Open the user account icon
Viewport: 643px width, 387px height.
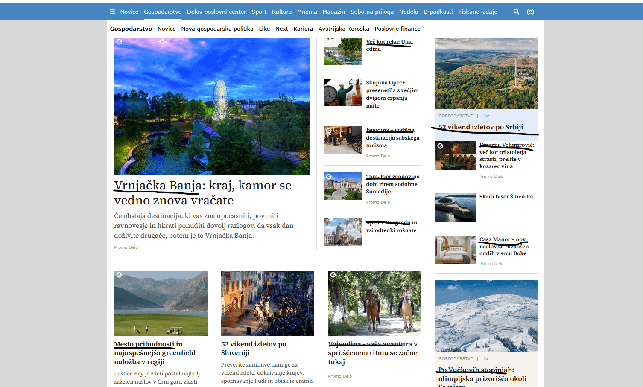click(530, 12)
